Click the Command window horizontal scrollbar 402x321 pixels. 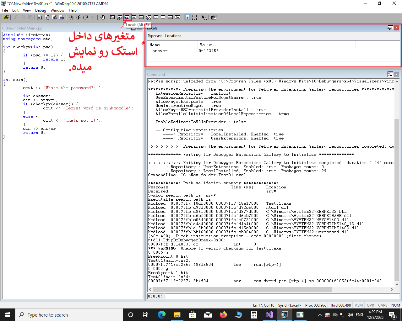(x=270, y=289)
